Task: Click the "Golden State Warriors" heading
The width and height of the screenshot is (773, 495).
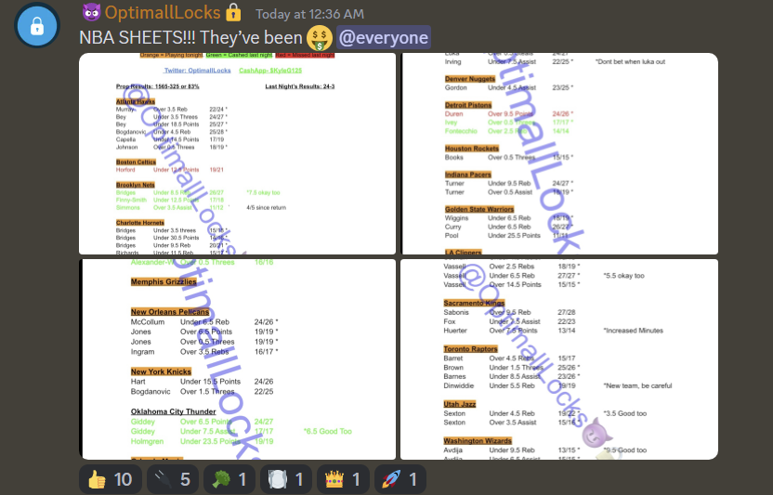Action: (479, 209)
